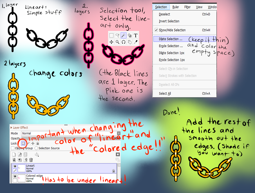
Task: Expand the Layer Effect section
Action: (x=11, y=127)
